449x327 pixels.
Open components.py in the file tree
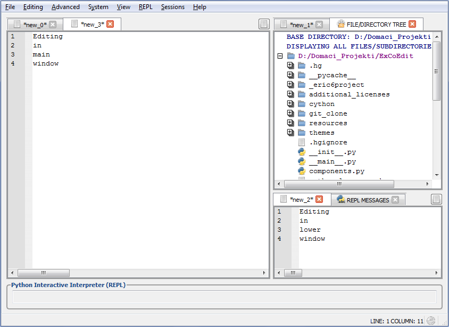[x=336, y=171]
